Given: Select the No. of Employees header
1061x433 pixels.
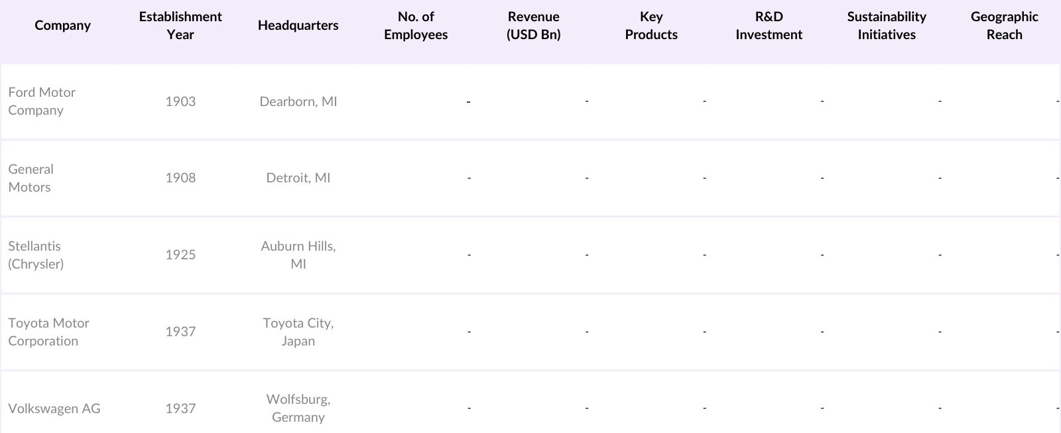Looking at the screenshot, I should click(x=416, y=25).
